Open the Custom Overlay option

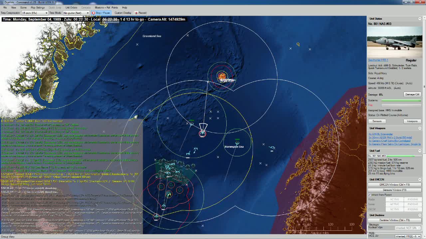click(x=123, y=13)
